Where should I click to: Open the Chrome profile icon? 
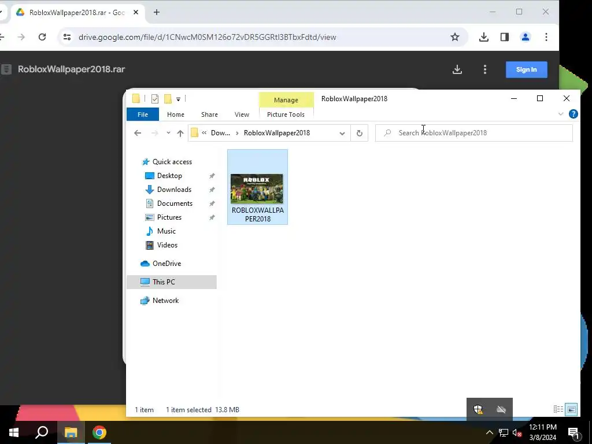tap(525, 37)
